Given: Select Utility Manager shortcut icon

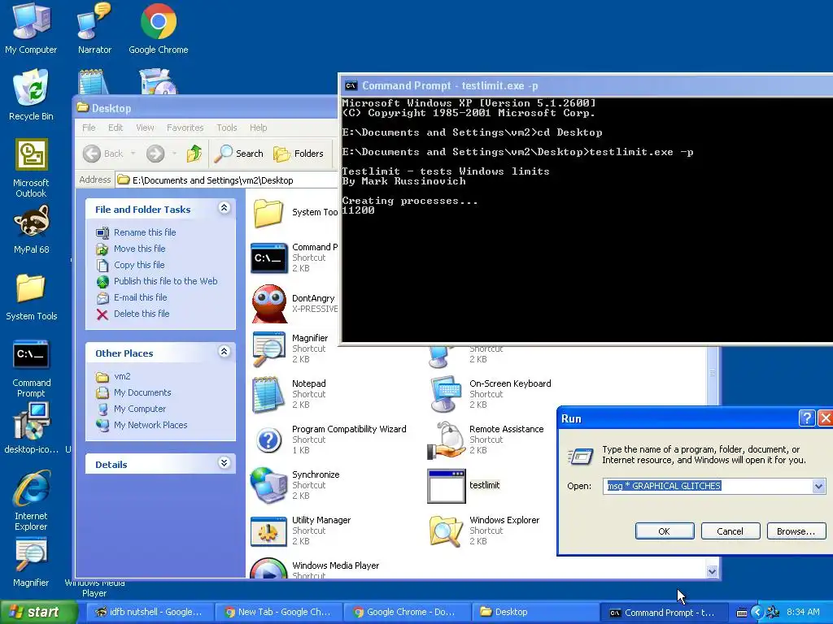Looking at the screenshot, I should click(x=268, y=531).
